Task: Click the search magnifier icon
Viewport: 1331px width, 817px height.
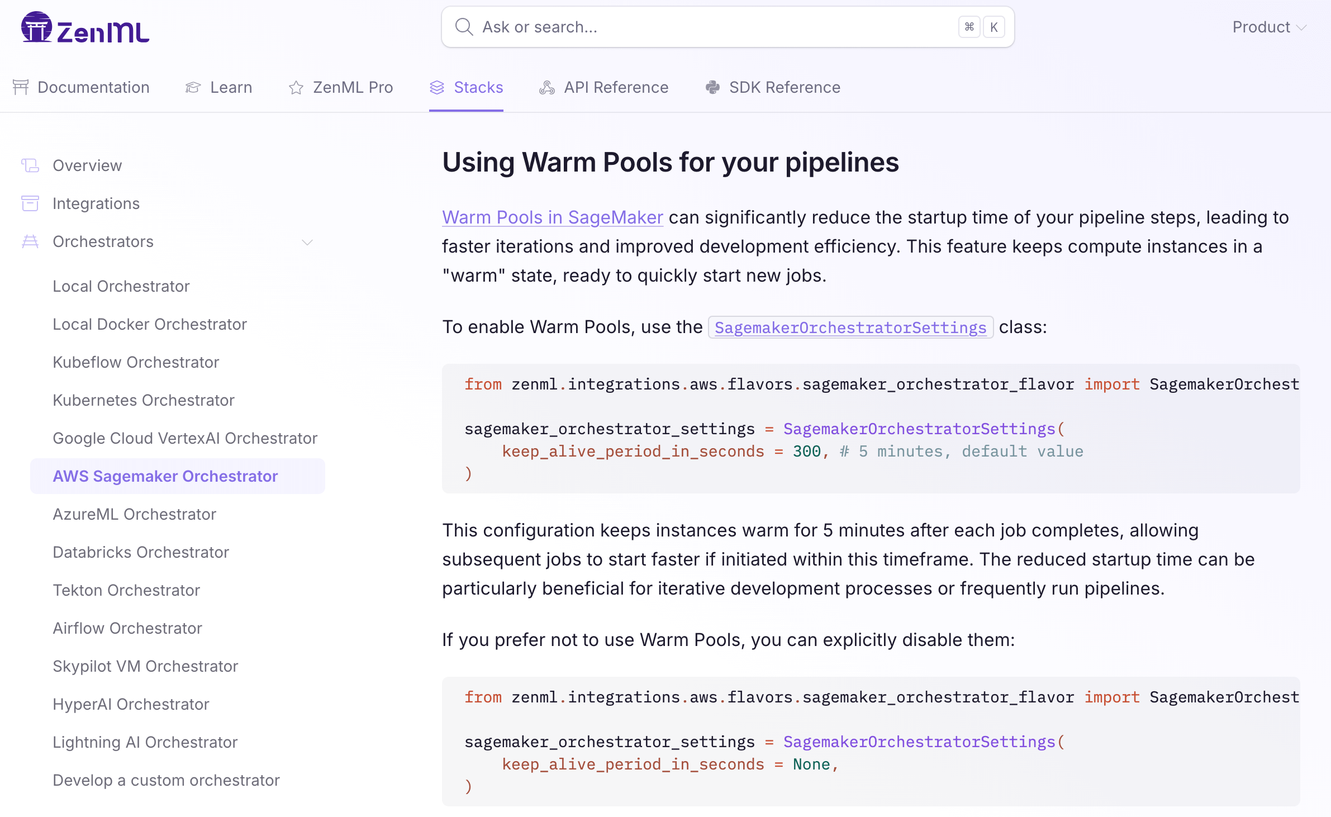Action: click(464, 27)
